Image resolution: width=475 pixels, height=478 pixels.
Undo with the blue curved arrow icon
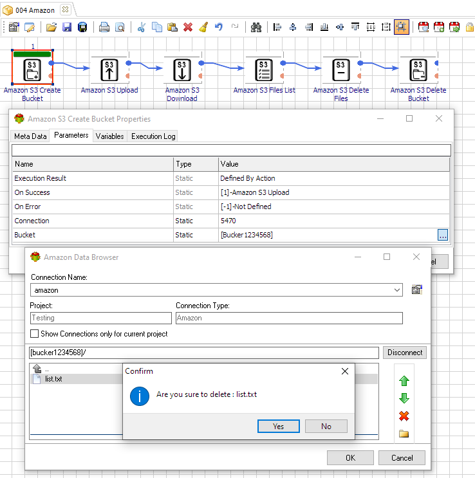219,27
